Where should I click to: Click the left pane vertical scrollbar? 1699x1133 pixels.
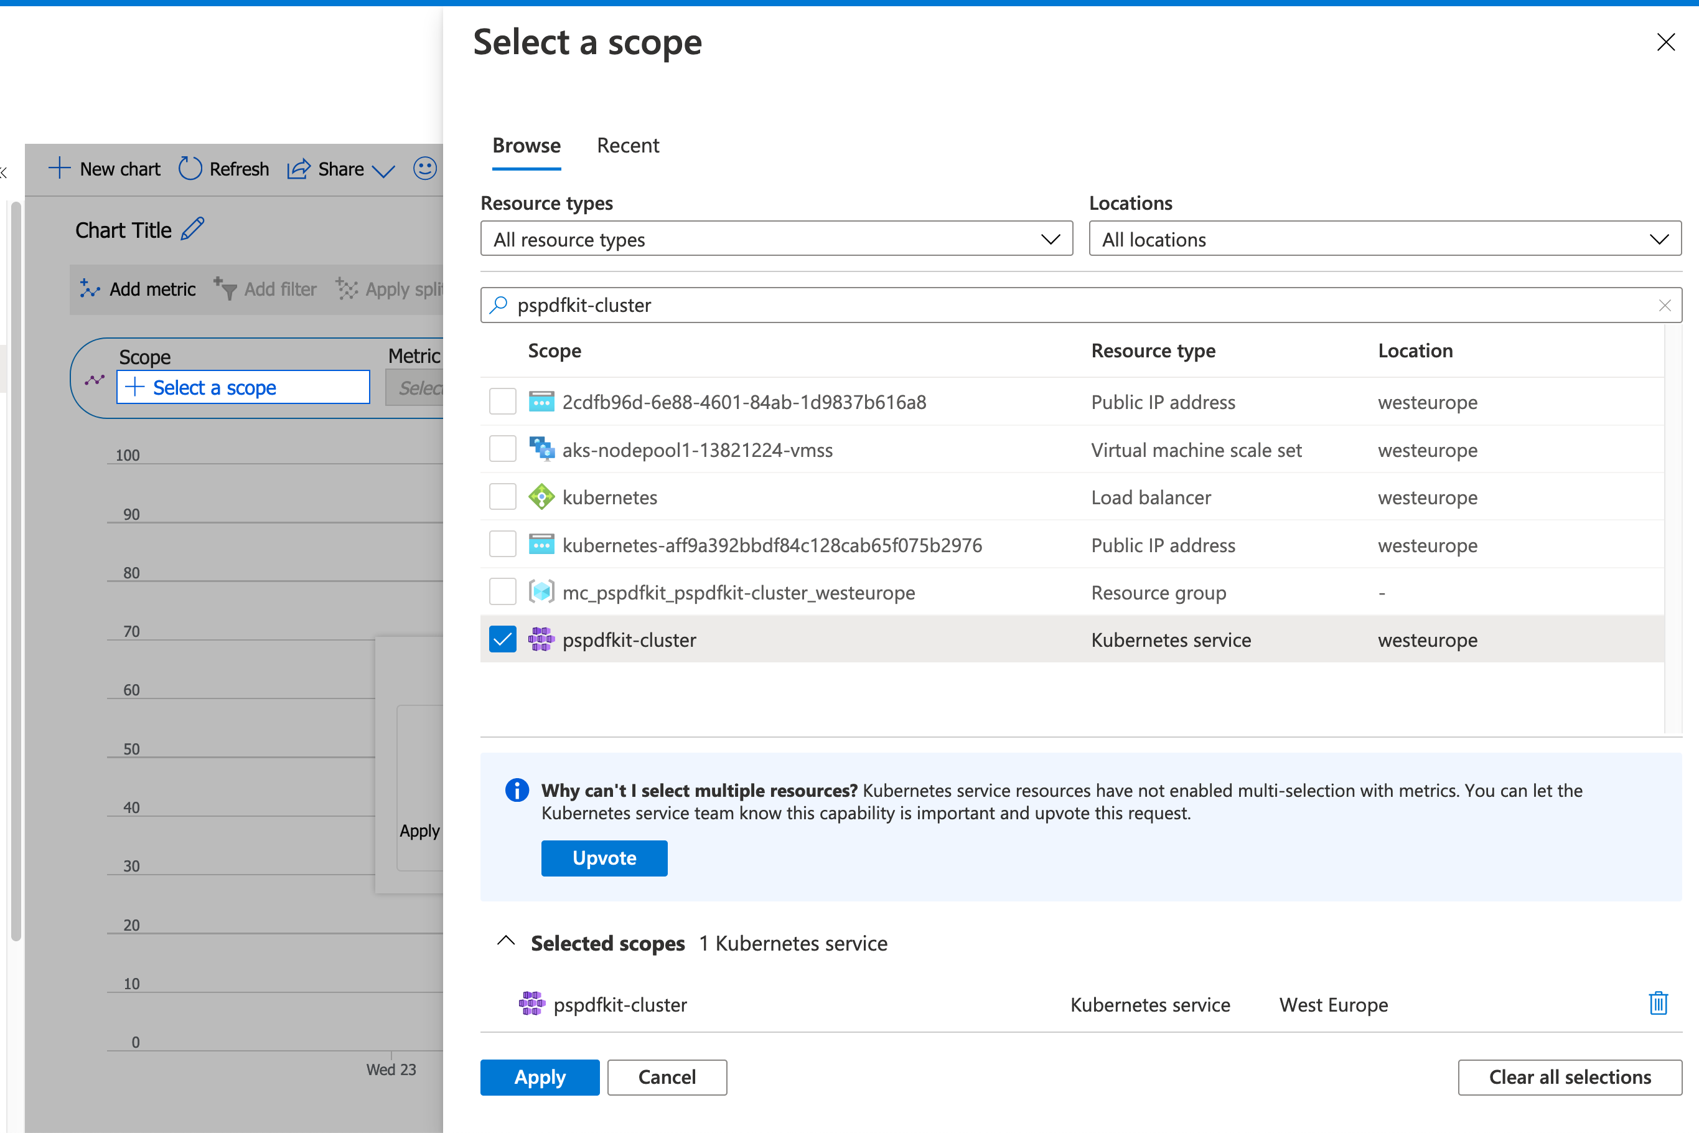16,571
